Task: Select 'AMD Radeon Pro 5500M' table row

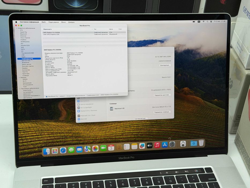Action: coord(84,32)
